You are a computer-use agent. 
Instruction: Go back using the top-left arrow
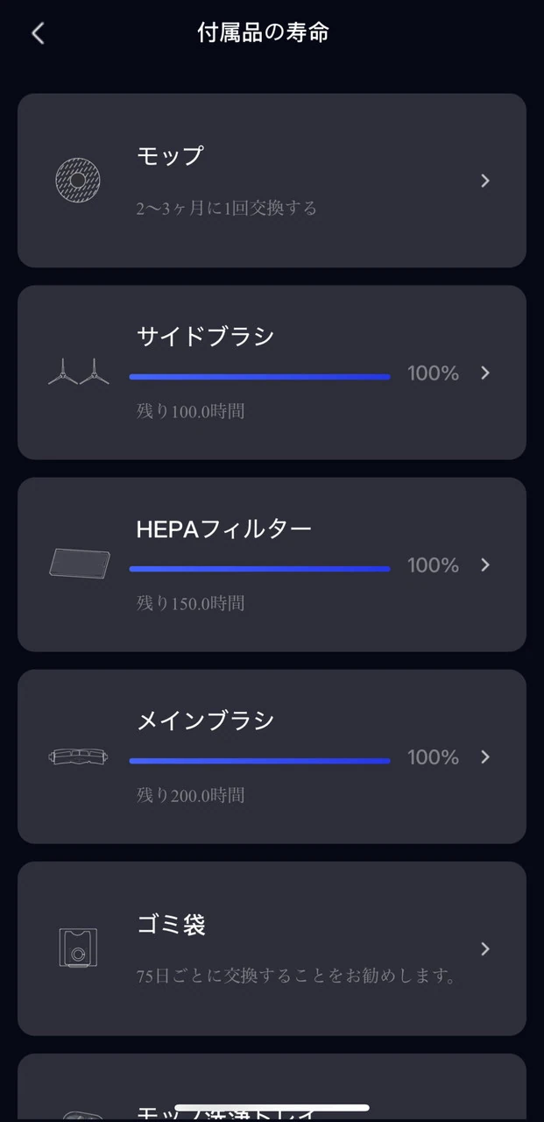coord(37,33)
